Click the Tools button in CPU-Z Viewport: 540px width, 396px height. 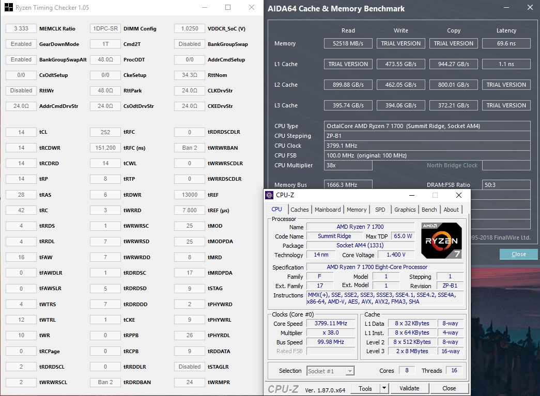point(365,388)
